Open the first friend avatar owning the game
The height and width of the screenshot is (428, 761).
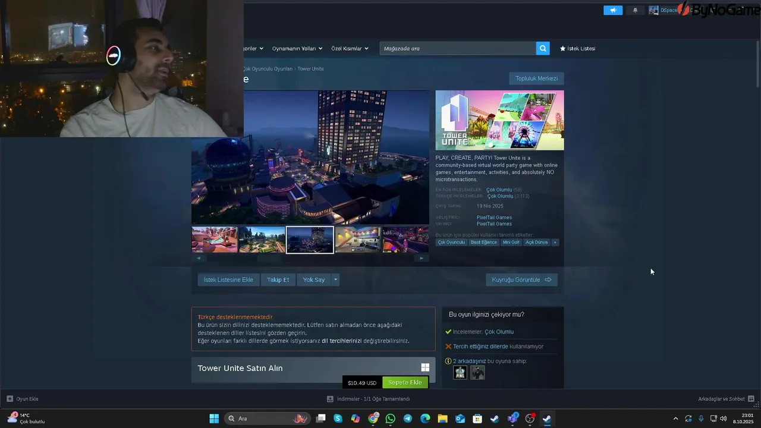coord(460,372)
